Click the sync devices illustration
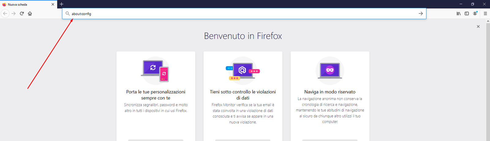This screenshot has width=490, height=141. [156, 70]
